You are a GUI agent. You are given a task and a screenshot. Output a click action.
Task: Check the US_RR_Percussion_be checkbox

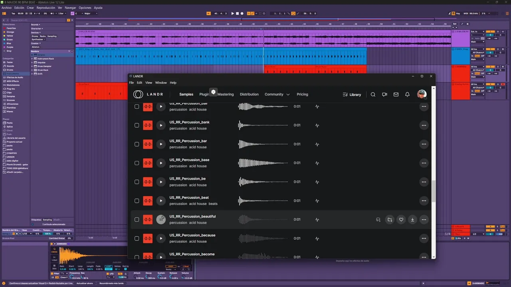click(137, 182)
